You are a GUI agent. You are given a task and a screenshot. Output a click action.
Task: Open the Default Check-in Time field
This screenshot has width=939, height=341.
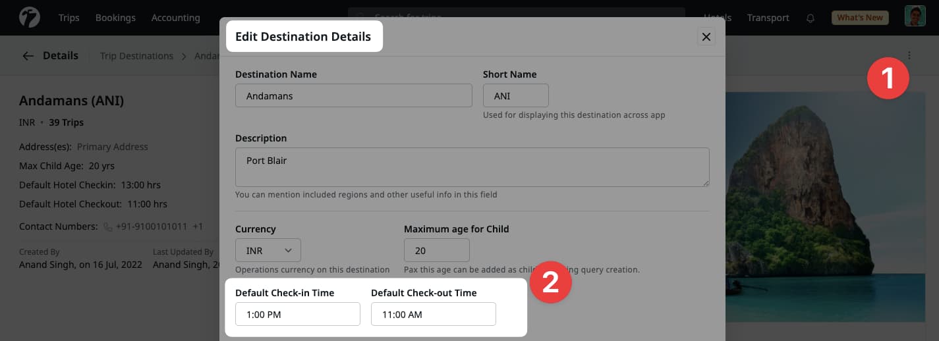click(x=297, y=314)
